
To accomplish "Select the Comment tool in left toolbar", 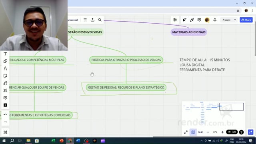I will click(5, 98).
